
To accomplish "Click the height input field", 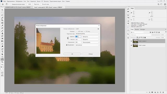I will [x=78, y=39].
